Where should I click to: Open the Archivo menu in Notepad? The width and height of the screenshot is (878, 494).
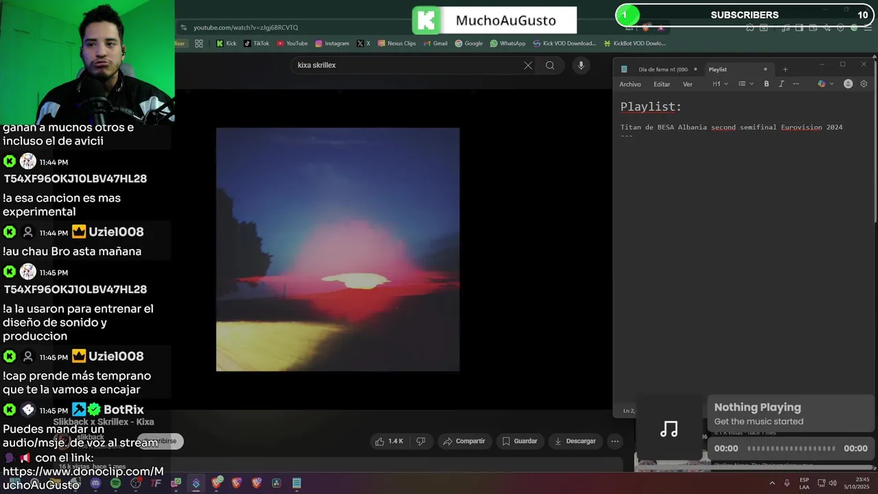[x=630, y=84]
